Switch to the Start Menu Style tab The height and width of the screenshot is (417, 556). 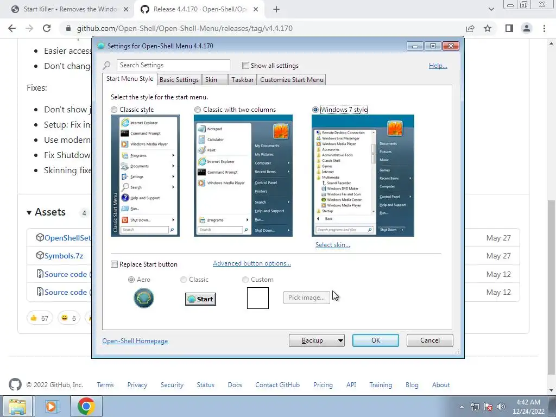130,79
